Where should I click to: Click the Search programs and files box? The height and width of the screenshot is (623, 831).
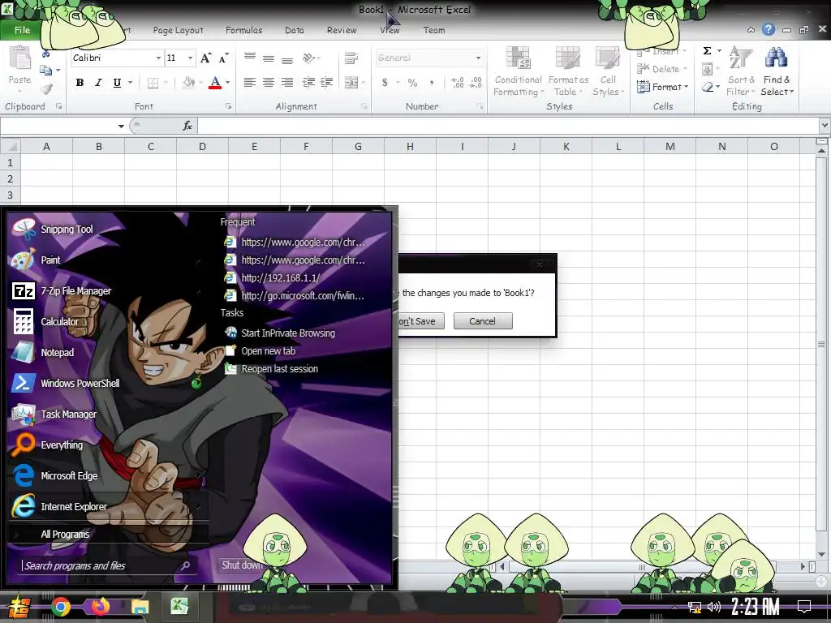(106, 565)
